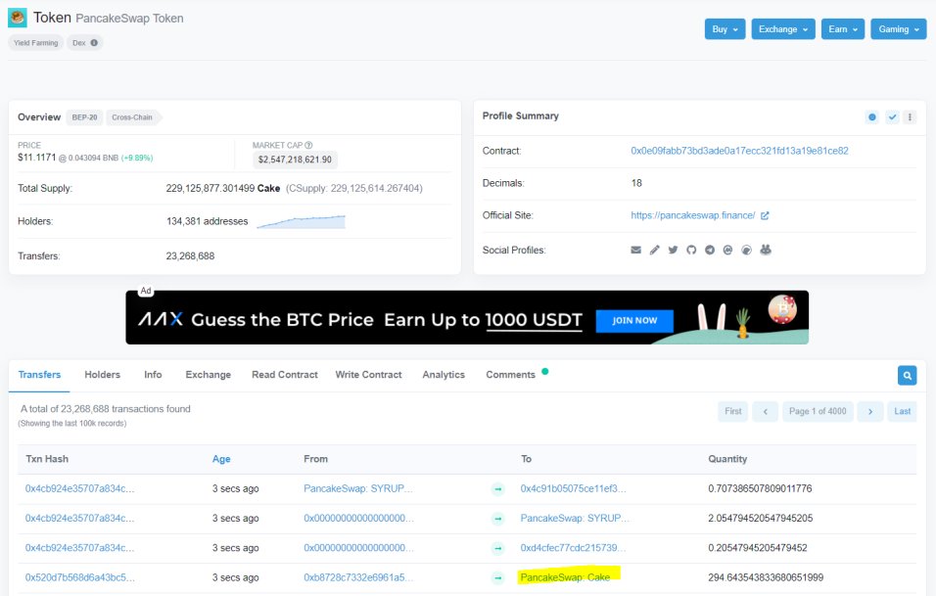Click the external link icon beside official site
This screenshot has height=596, width=936.
point(765,215)
